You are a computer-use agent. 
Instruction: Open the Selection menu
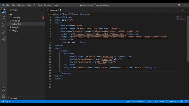21,5
